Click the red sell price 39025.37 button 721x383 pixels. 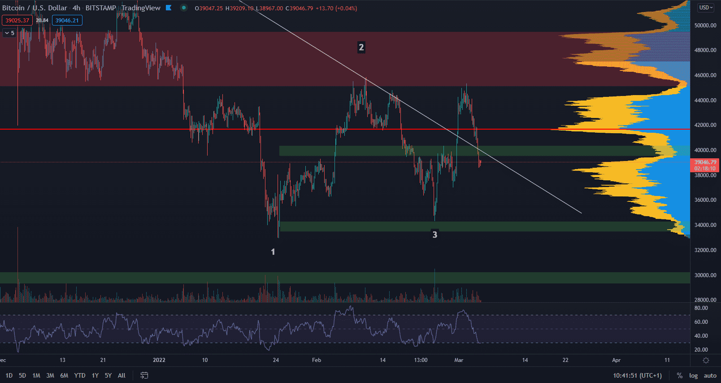17,20
